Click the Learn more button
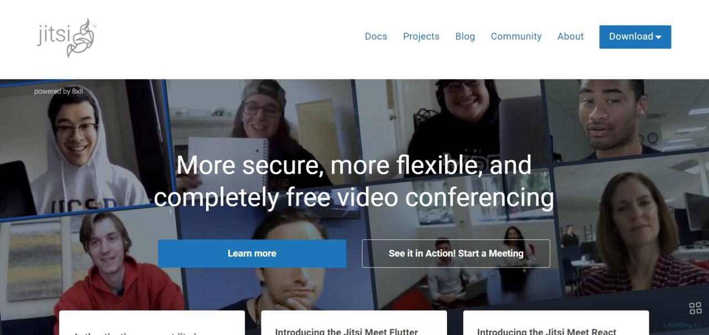The image size is (709, 335). click(x=252, y=253)
